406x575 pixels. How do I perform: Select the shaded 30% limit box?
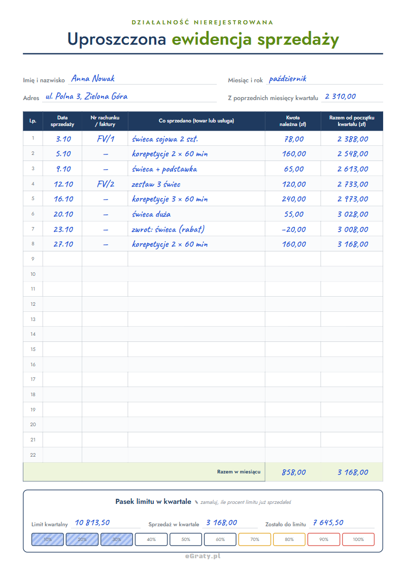click(x=117, y=539)
